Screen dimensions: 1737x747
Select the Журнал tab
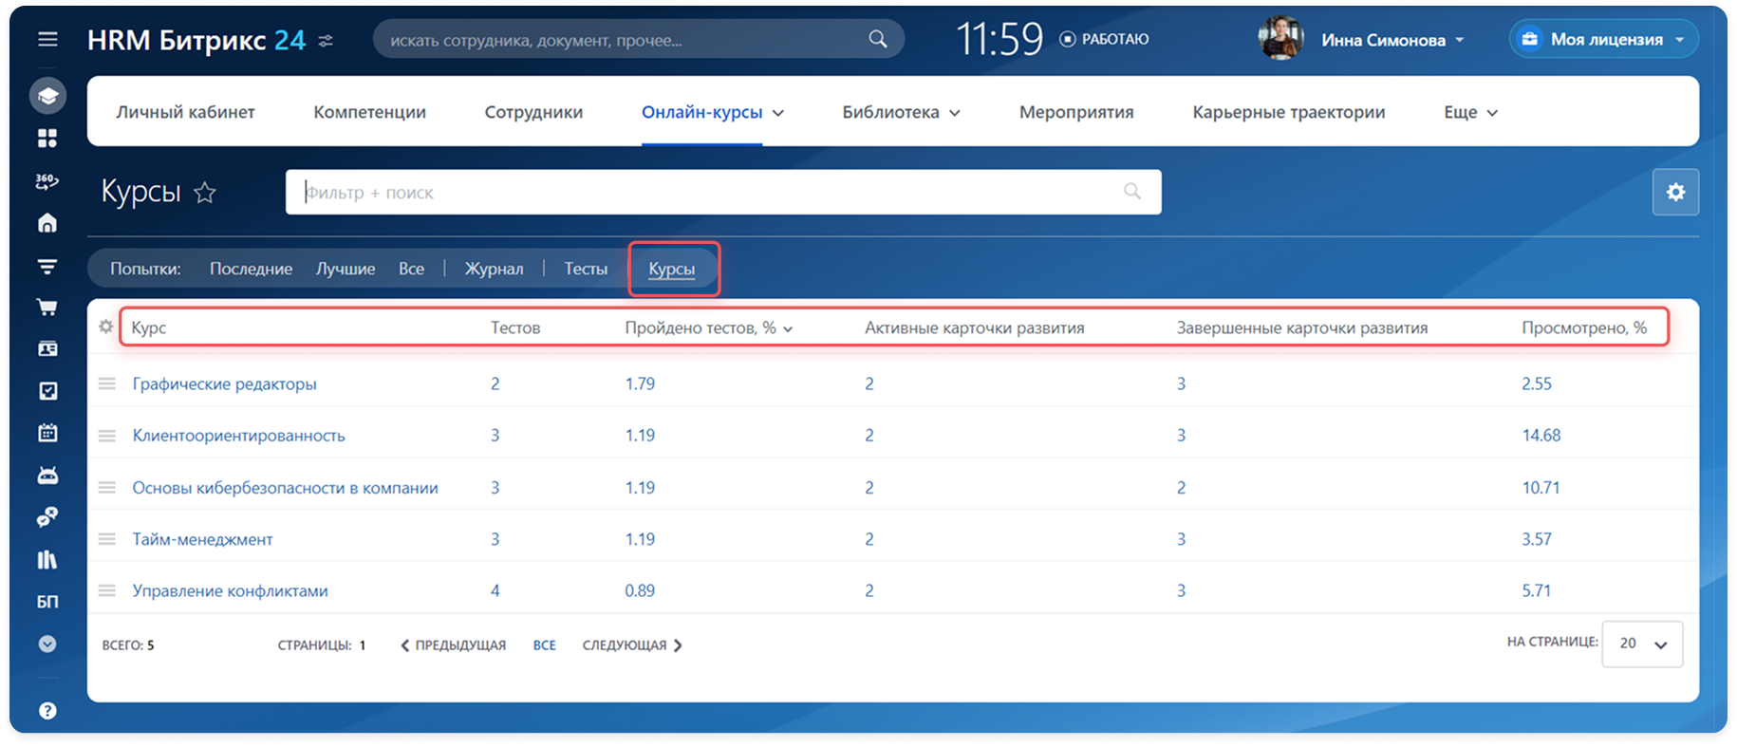pos(494,269)
